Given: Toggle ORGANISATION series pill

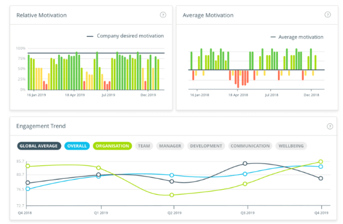Looking at the screenshot, I should click(x=113, y=146).
